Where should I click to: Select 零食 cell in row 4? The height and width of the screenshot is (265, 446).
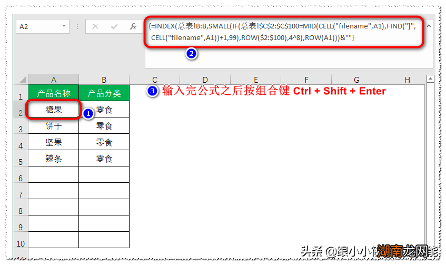[104, 142]
